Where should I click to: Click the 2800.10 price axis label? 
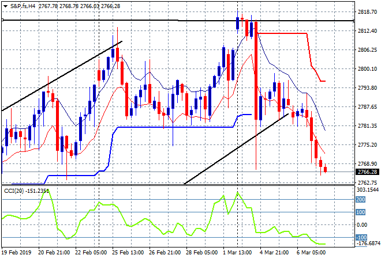click(x=367, y=69)
